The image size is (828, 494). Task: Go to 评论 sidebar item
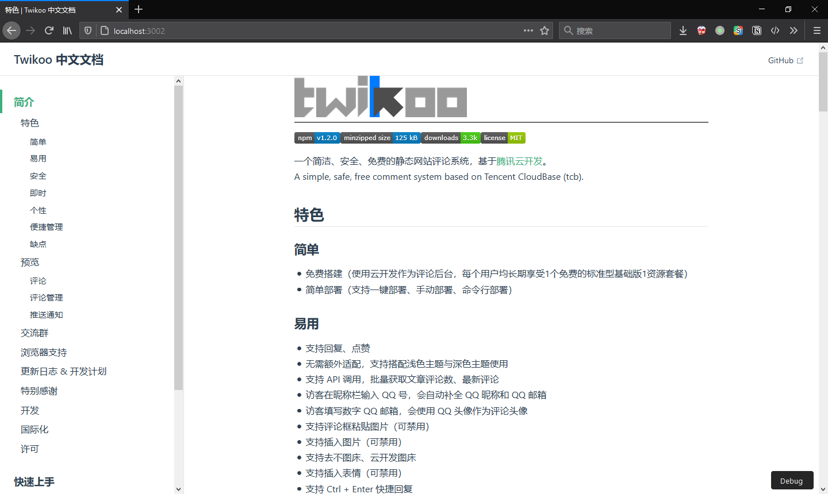tap(38, 281)
